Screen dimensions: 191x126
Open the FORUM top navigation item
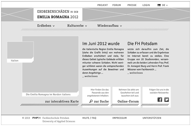tap(117, 5)
